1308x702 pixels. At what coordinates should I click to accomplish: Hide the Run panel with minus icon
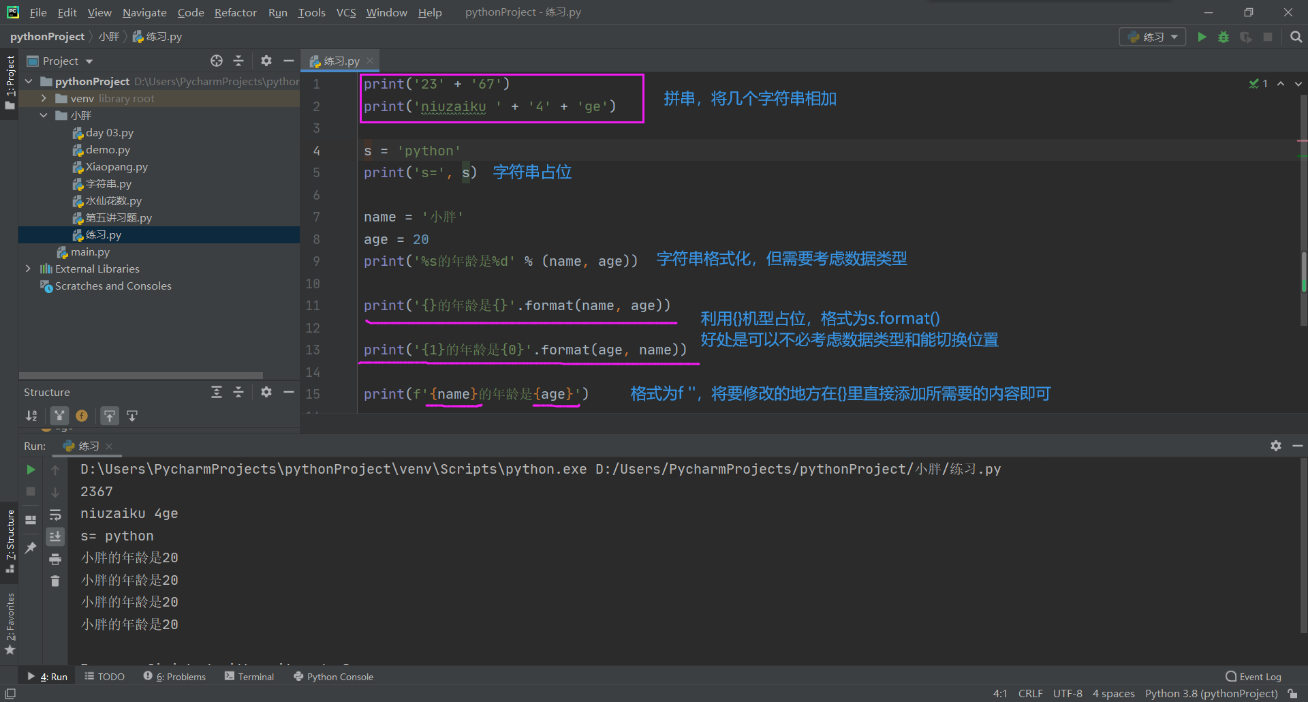[1298, 446]
